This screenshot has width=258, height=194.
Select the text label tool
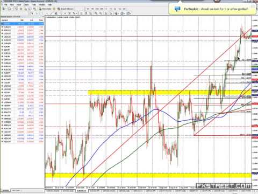coord(69,13)
